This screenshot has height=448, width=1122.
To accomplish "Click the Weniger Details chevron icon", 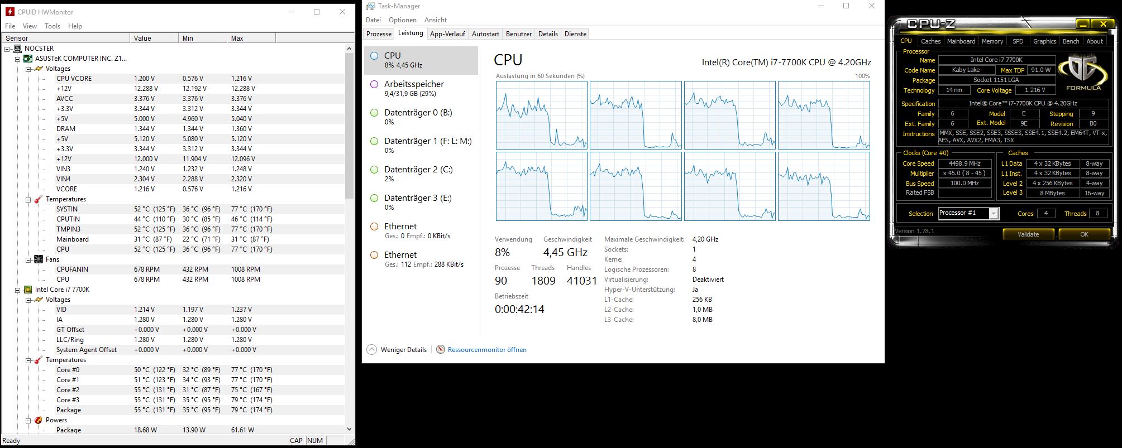I will (372, 350).
